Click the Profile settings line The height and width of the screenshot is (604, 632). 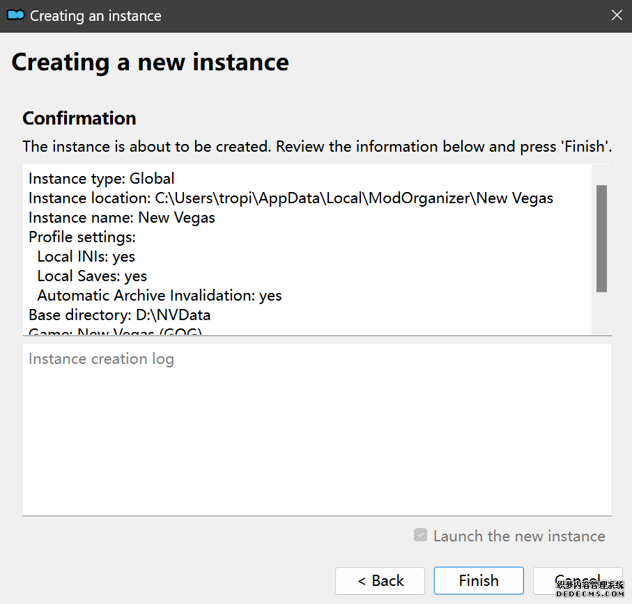(x=82, y=237)
